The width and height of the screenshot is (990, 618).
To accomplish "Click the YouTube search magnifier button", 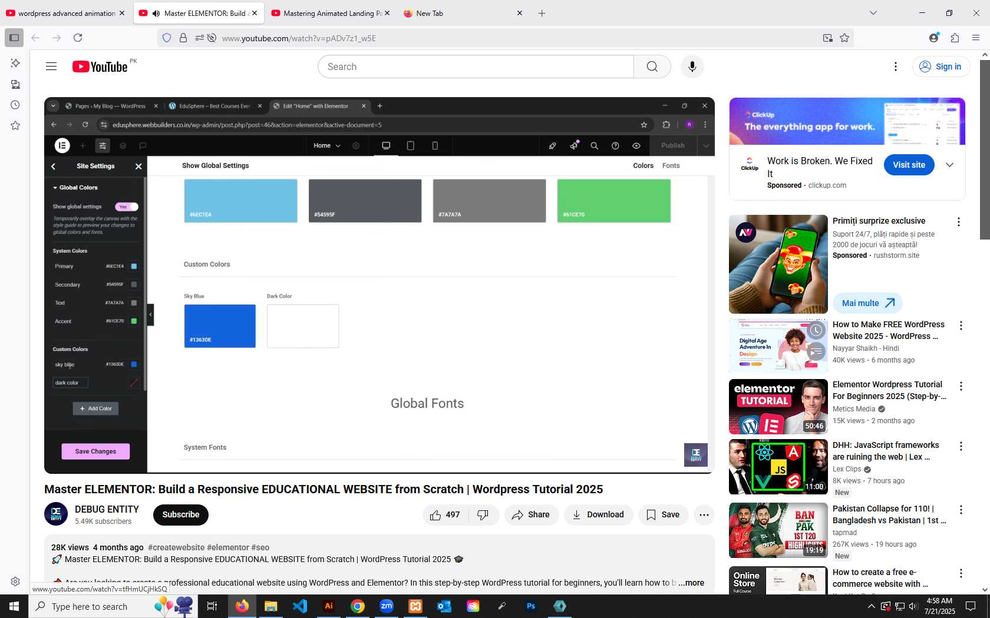I will pos(652,67).
